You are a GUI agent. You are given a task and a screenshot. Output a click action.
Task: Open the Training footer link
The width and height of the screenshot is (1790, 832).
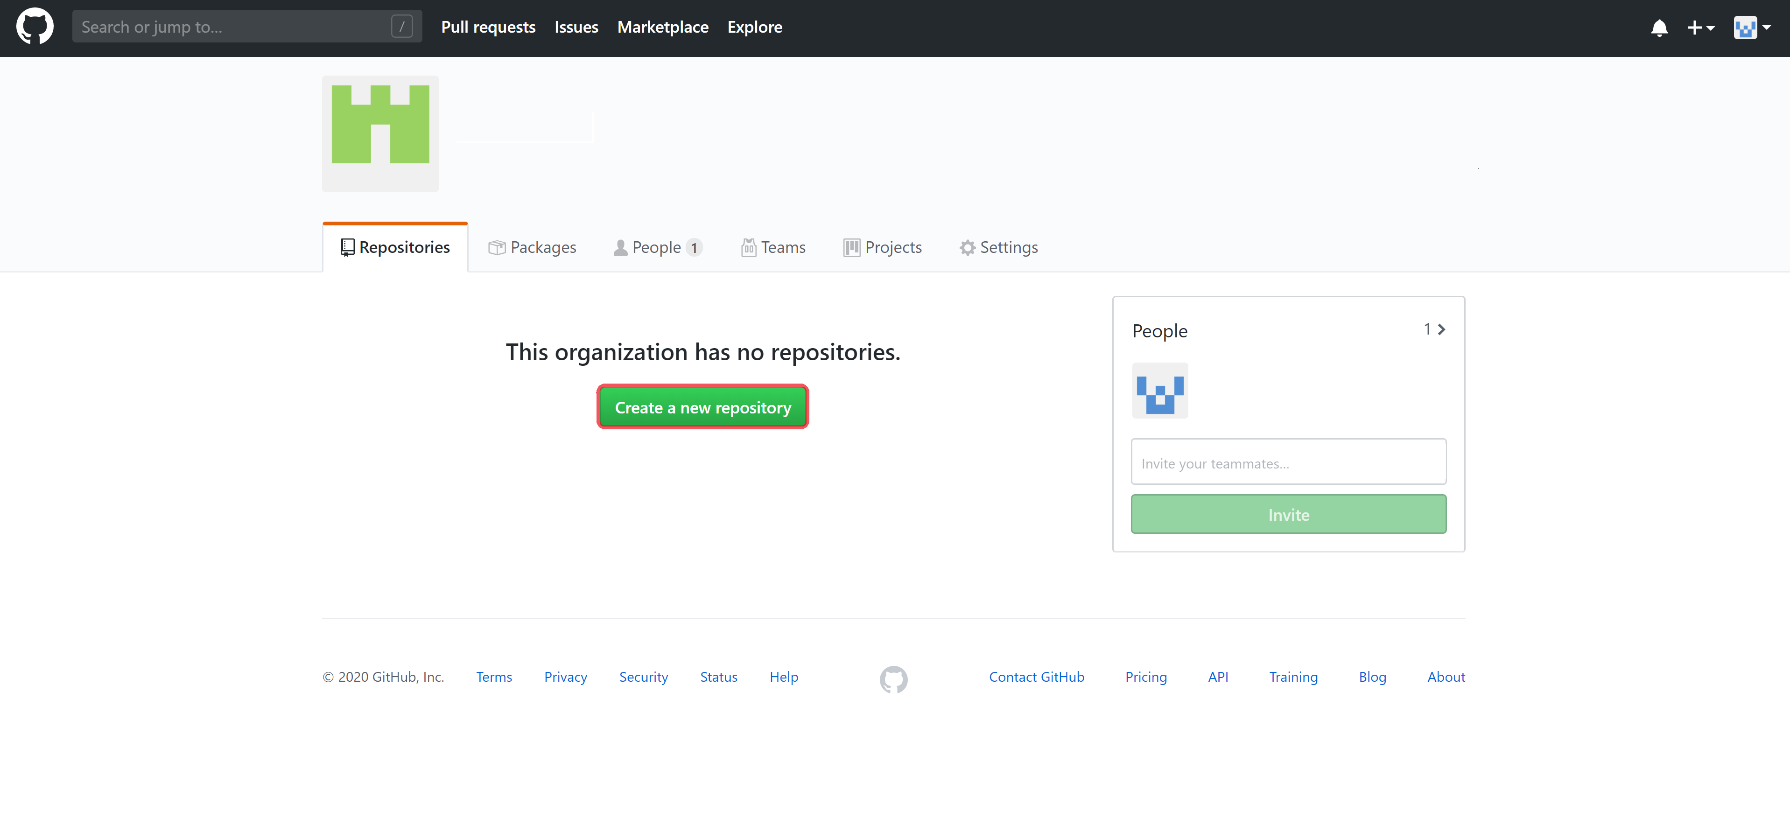point(1293,677)
